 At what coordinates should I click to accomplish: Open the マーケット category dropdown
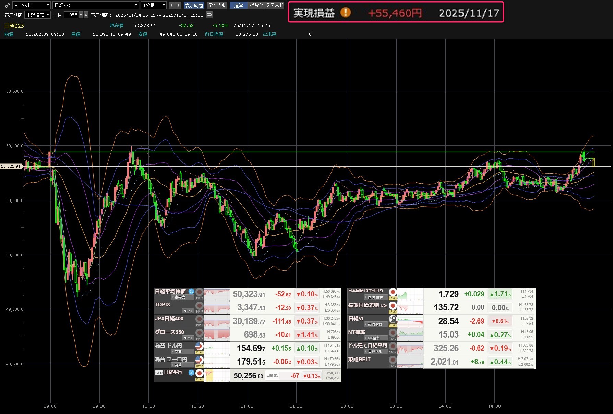pyautogui.click(x=32, y=5)
